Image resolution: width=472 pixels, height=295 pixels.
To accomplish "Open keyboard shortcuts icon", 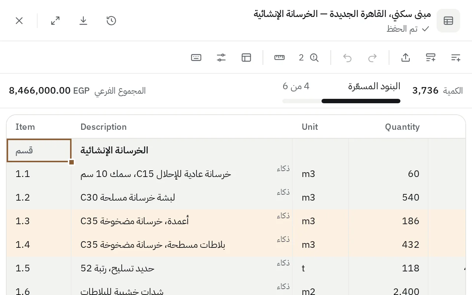I will click(x=196, y=58).
